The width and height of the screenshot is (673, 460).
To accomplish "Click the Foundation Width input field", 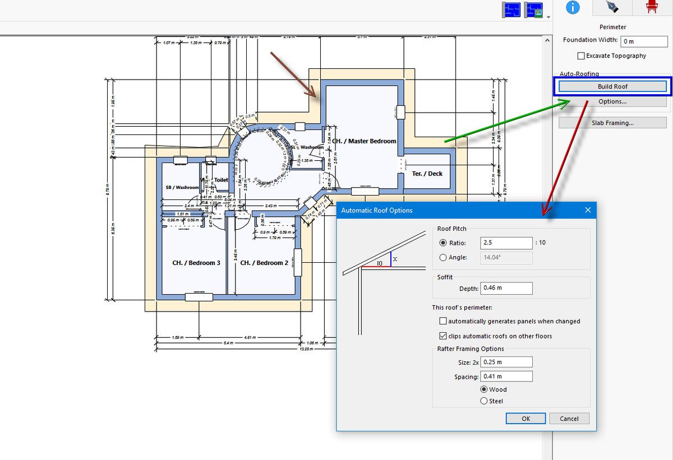I will (x=644, y=41).
